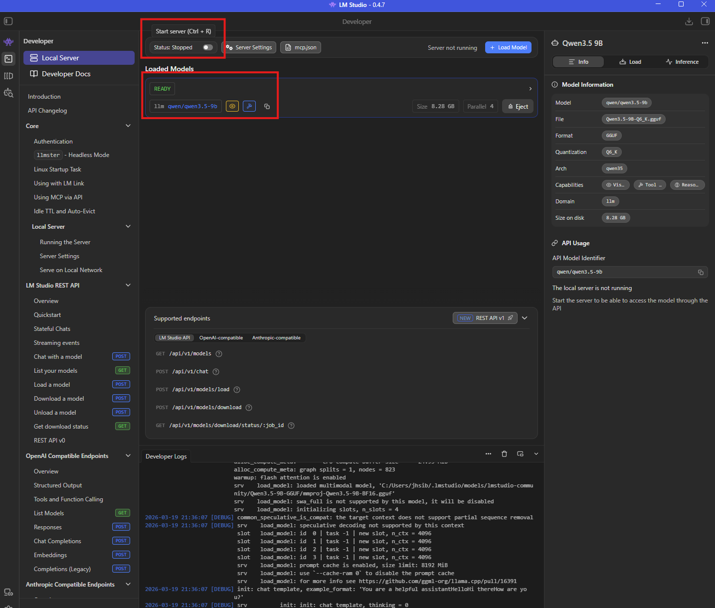Toggle the server Status switch on
Screen dimensions: 715x608
[208, 47]
